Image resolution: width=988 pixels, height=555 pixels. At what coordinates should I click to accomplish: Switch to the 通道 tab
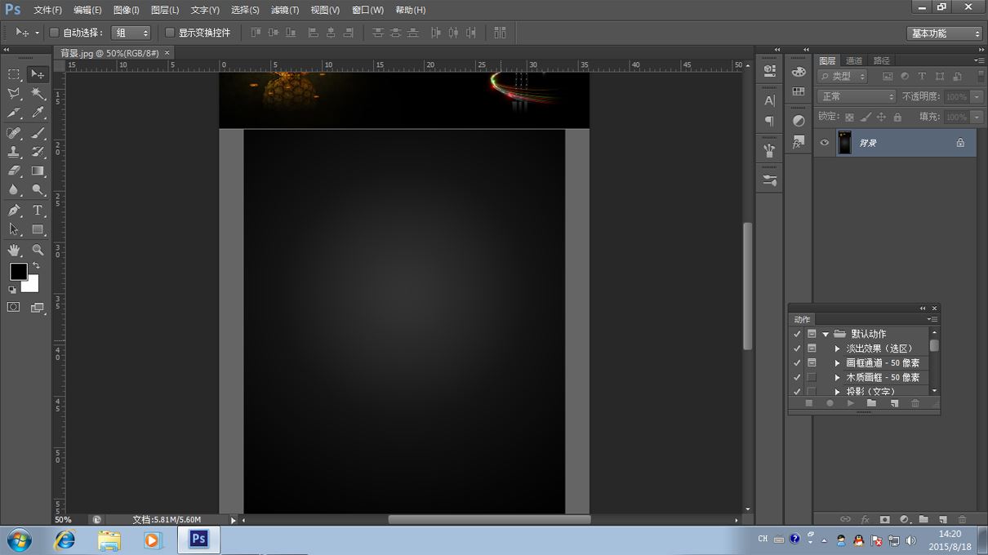854,60
